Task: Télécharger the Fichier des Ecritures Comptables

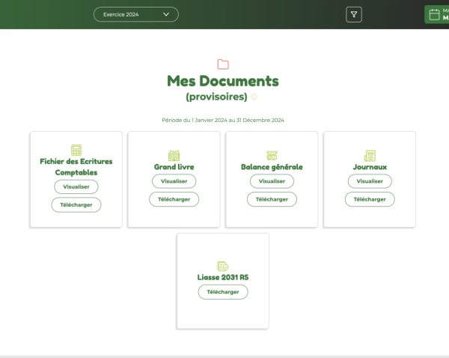Action: pos(76,205)
